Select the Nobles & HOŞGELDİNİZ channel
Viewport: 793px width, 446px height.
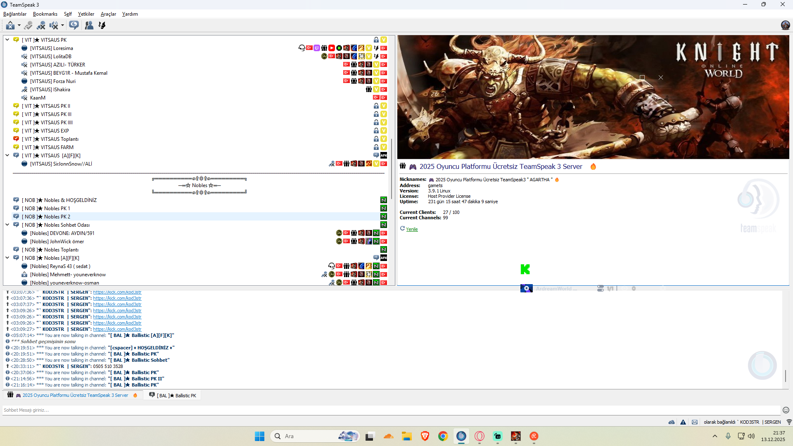[x=59, y=200]
